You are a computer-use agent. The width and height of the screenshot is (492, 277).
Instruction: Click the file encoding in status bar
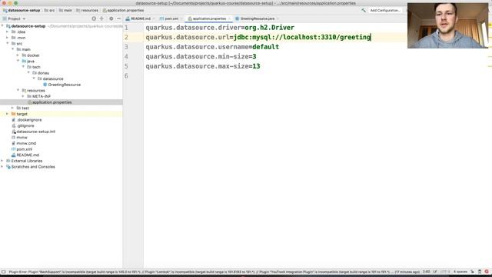tap(445, 272)
